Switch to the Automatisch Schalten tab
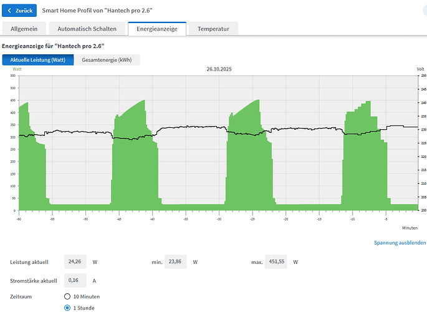 click(x=86, y=29)
